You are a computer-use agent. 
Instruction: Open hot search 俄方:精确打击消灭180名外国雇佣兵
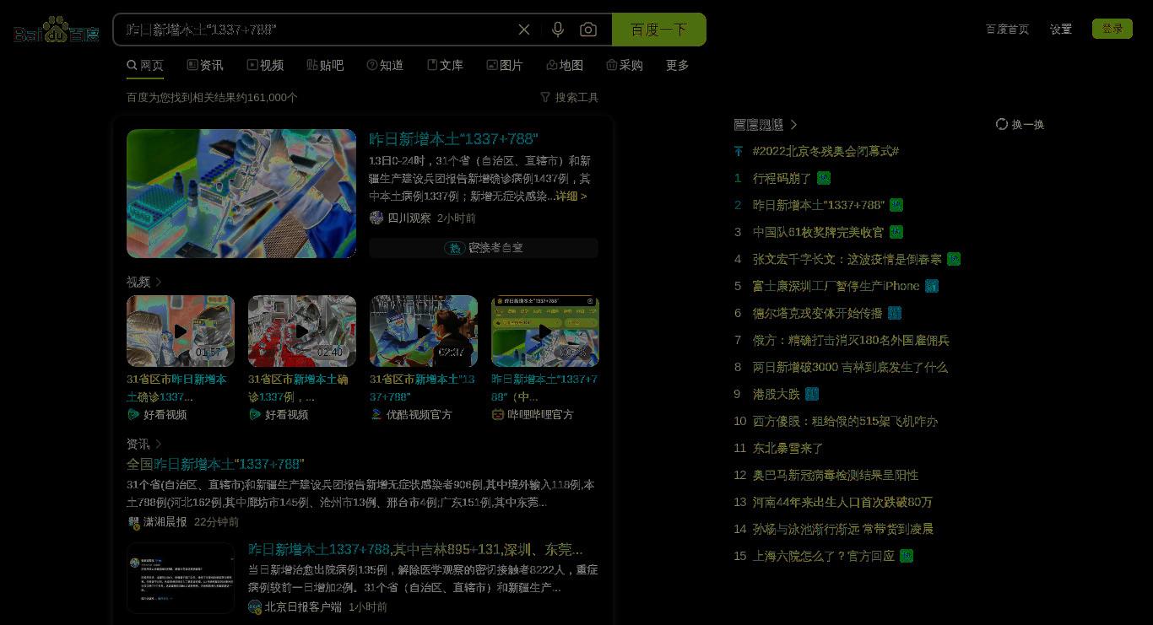(851, 340)
